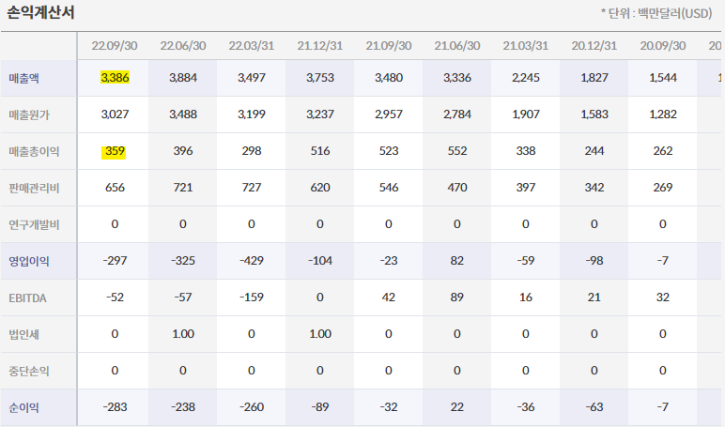The width and height of the screenshot is (725, 427).
Task: Click cost of sales value 1,907
Action: click(x=526, y=114)
